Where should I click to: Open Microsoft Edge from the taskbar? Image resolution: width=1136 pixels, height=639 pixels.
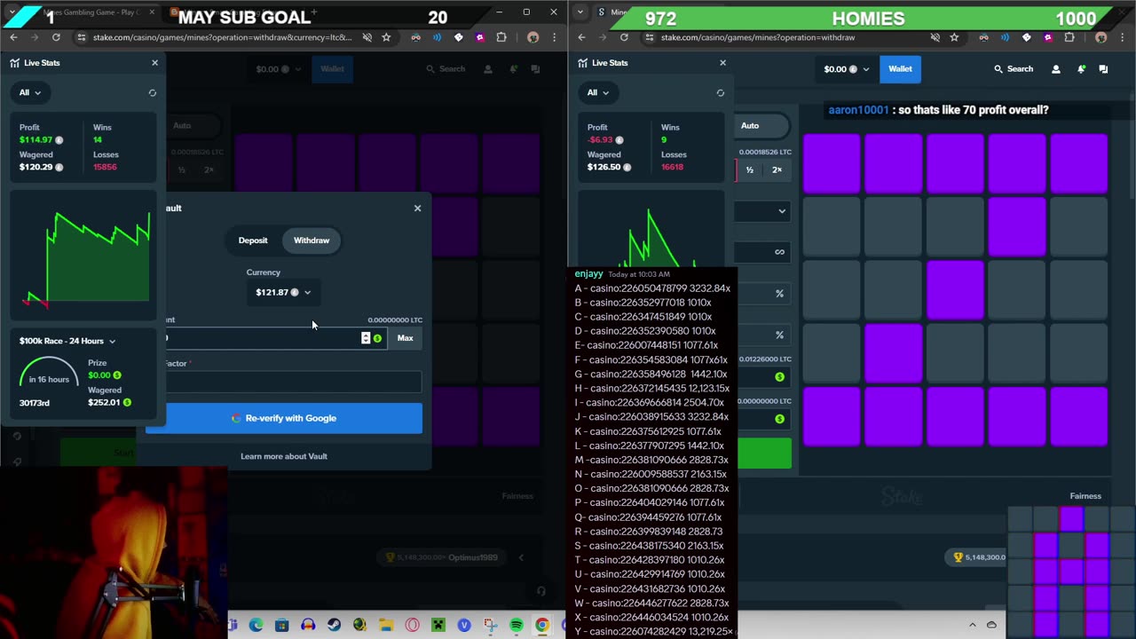pos(256,626)
